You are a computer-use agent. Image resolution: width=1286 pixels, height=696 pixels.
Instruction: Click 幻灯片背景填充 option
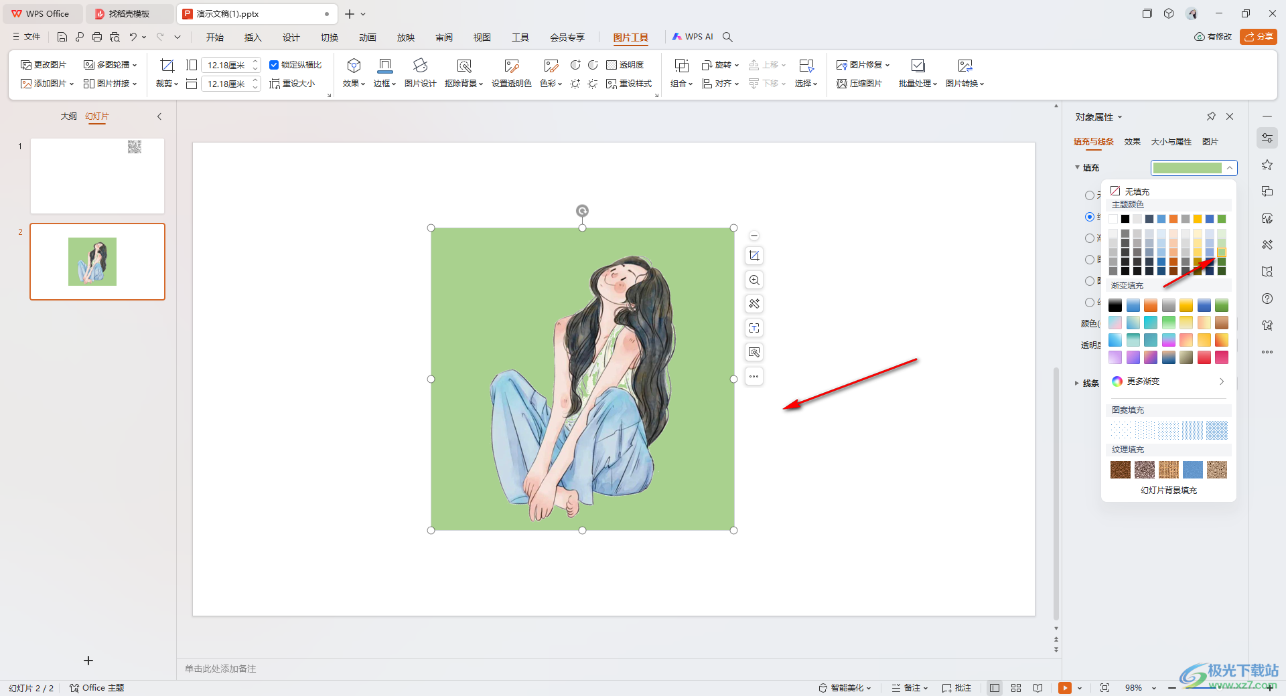(x=1168, y=491)
